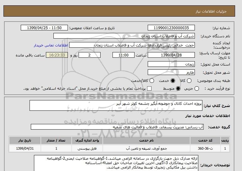The height and width of the screenshot is (171, 242).
Task: Choose the متوسط purchase type radio
Action: 178,88
